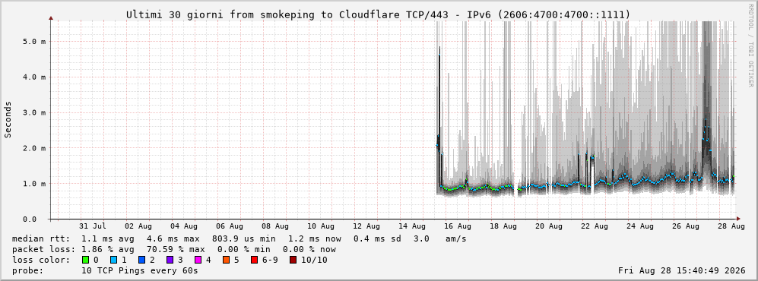Click the red loss color 6-9 swatch
The image size is (758, 281).
click(253, 260)
